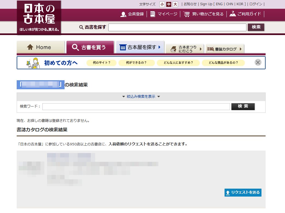Click the shopping cart icon
285x213 pixels.
click(187, 14)
